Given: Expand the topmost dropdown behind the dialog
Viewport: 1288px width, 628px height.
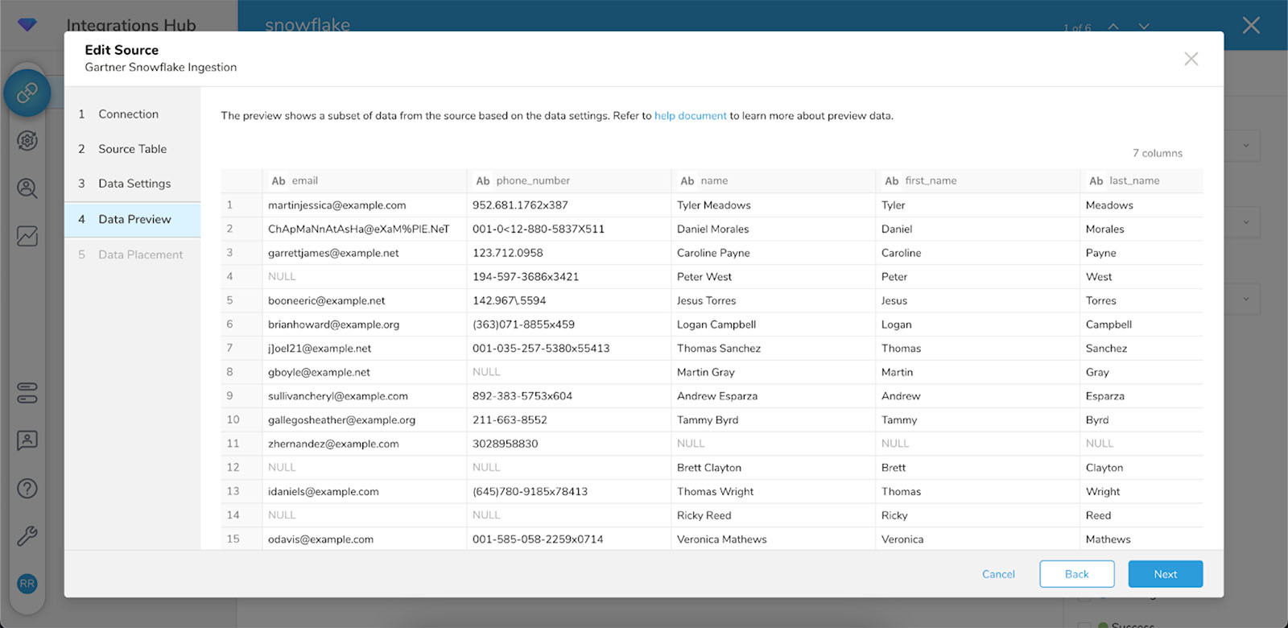Looking at the screenshot, I should (x=1245, y=146).
